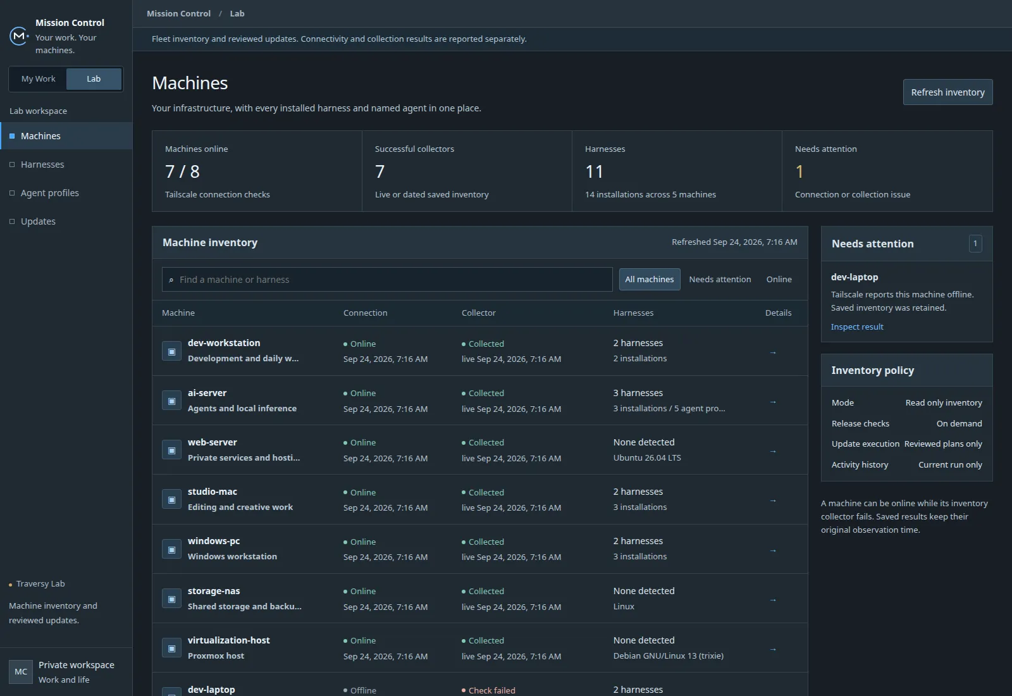Image resolution: width=1012 pixels, height=696 pixels.
Task: Click the ai-server machine icon
Action: pos(171,401)
